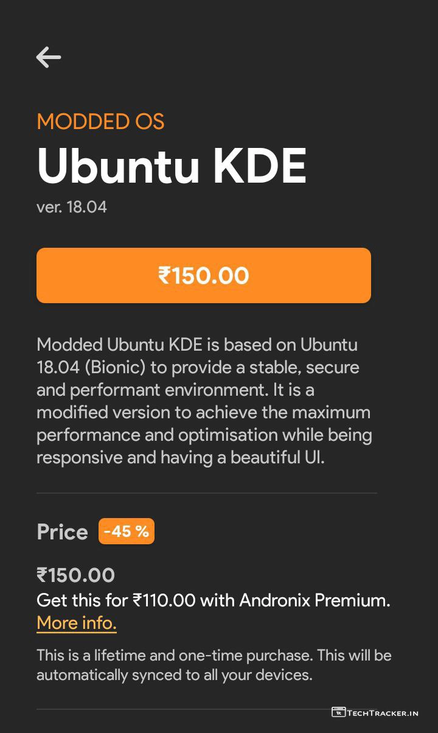Screen dimensions: 438x733
Task: Click the TechTracker.in watermark text
Action: pos(383,712)
